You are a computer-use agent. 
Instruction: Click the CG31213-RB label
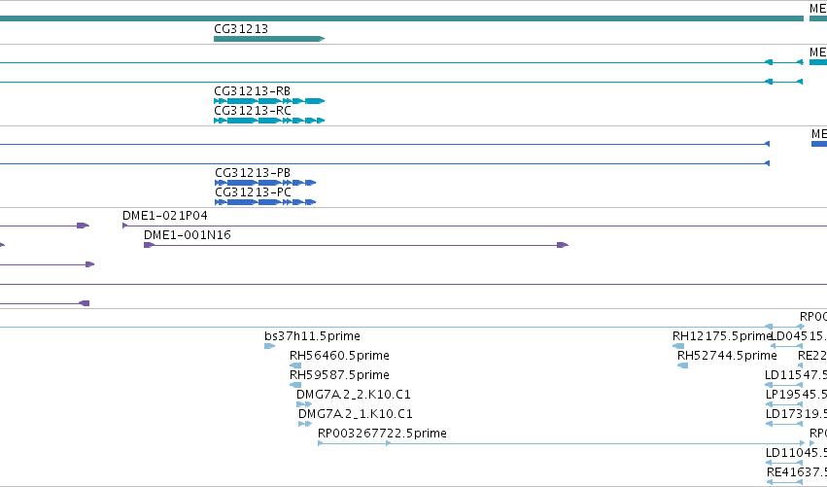252,91
